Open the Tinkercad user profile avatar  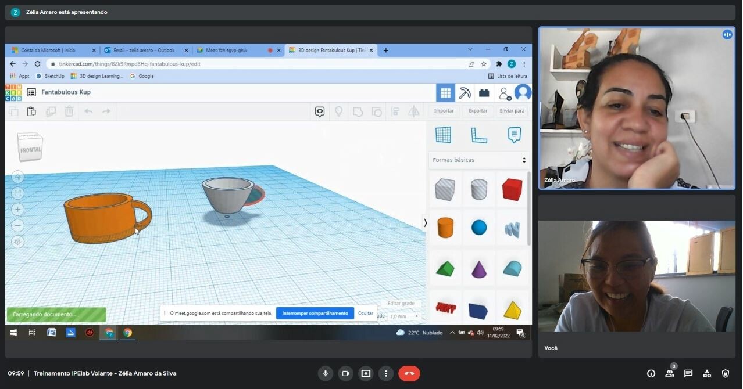click(x=523, y=93)
